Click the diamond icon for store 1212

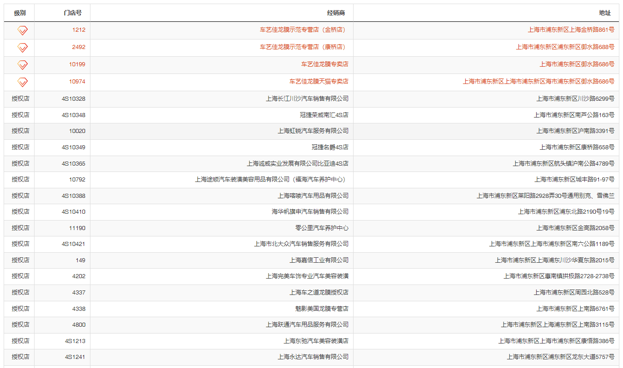(x=22, y=30)
